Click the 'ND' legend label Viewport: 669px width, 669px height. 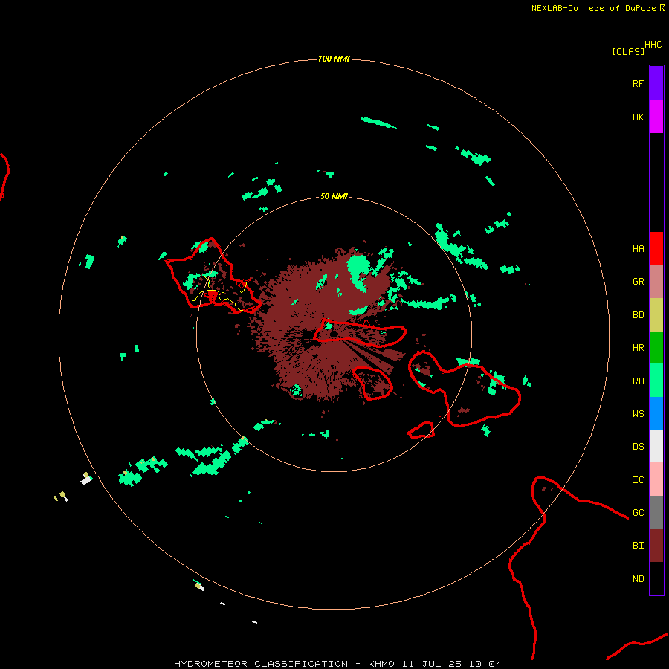coord(638,579)
